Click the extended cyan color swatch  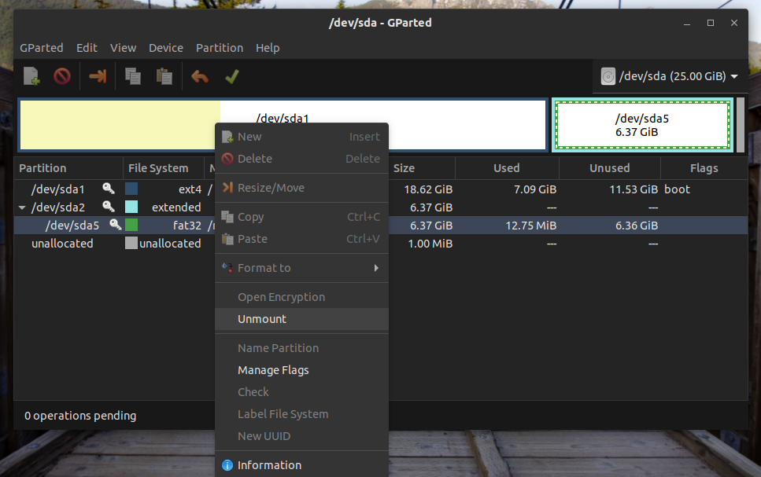[131, 207]
